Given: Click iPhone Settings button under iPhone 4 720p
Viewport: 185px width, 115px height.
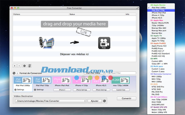Looking at the screenshot, I should [82, 90].
